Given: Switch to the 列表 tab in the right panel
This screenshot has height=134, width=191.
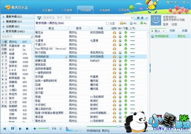Looking at the screenshot, I should (172, 31).
